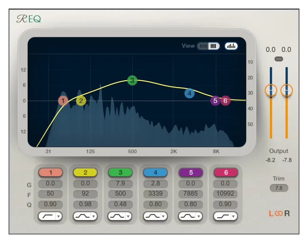308x243 pixels.
Task: Open band 3 filter type dropdown arrow
Action: point(128,217)
